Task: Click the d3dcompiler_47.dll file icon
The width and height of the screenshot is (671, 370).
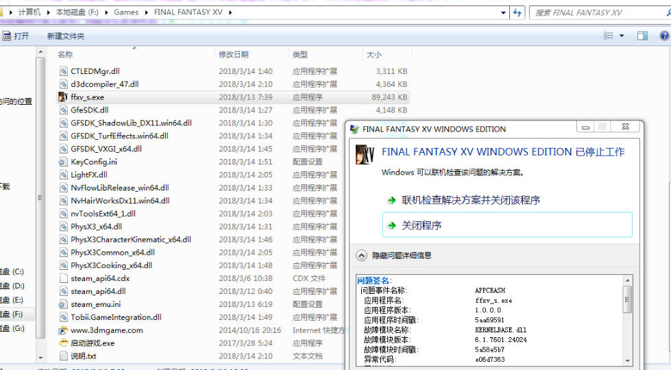Action: [63, 84]
